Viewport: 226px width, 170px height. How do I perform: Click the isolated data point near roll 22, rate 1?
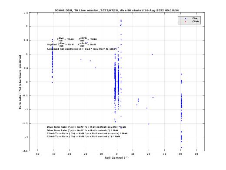click(x=152, y=54)
